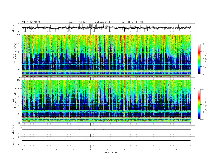Click the ch.3 flat voltage trace
This screenshot has height=168, width=218.
tap(106, 130)
